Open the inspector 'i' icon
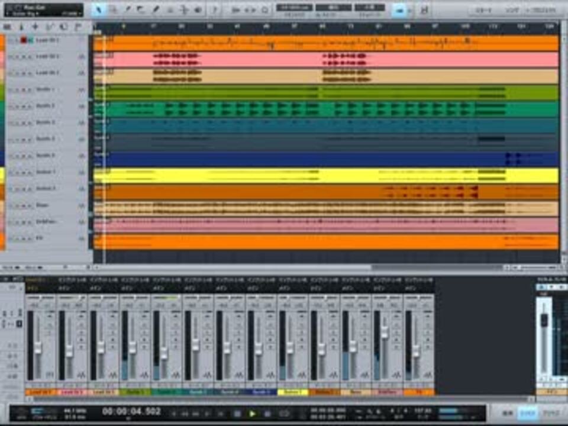 coord(21,27)
